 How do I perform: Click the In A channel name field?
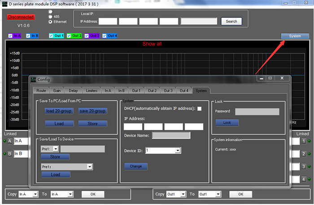(x=21, y=141)
